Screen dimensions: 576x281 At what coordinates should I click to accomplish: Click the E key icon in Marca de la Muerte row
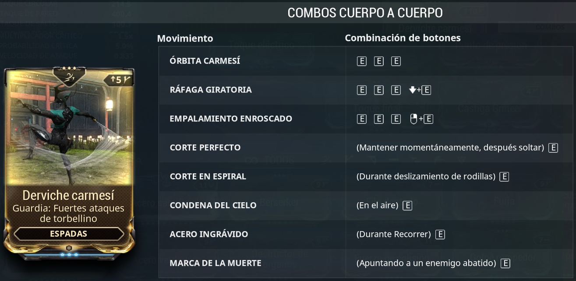coord(505,263)
